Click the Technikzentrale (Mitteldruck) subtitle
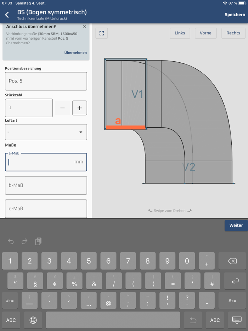 point(42,18)
